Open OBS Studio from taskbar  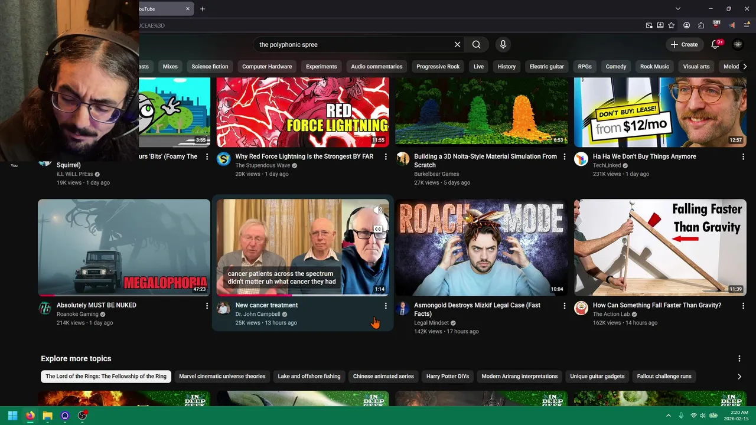point(82,416)
